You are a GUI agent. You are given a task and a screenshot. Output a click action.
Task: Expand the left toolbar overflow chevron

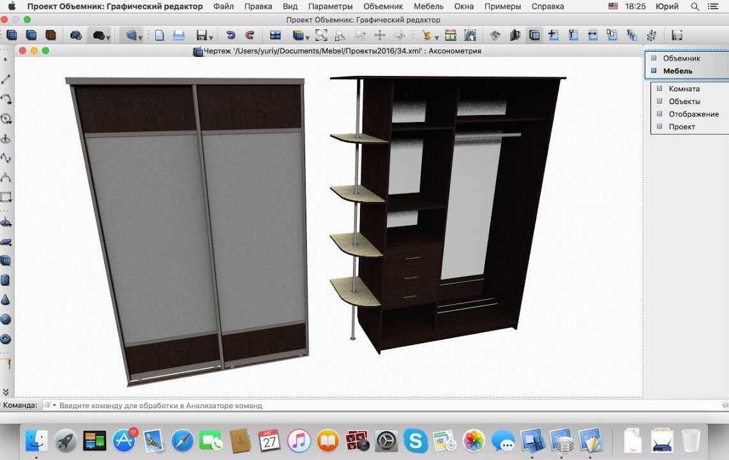(6, 392)
